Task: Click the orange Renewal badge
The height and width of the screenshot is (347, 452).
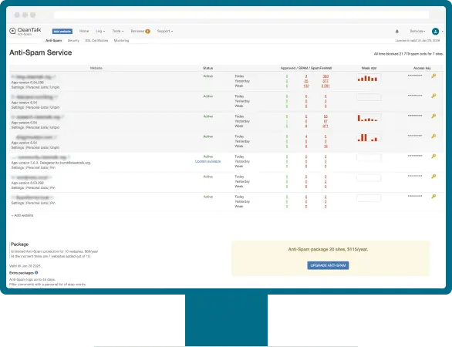Action: click(x=147, y=31)
